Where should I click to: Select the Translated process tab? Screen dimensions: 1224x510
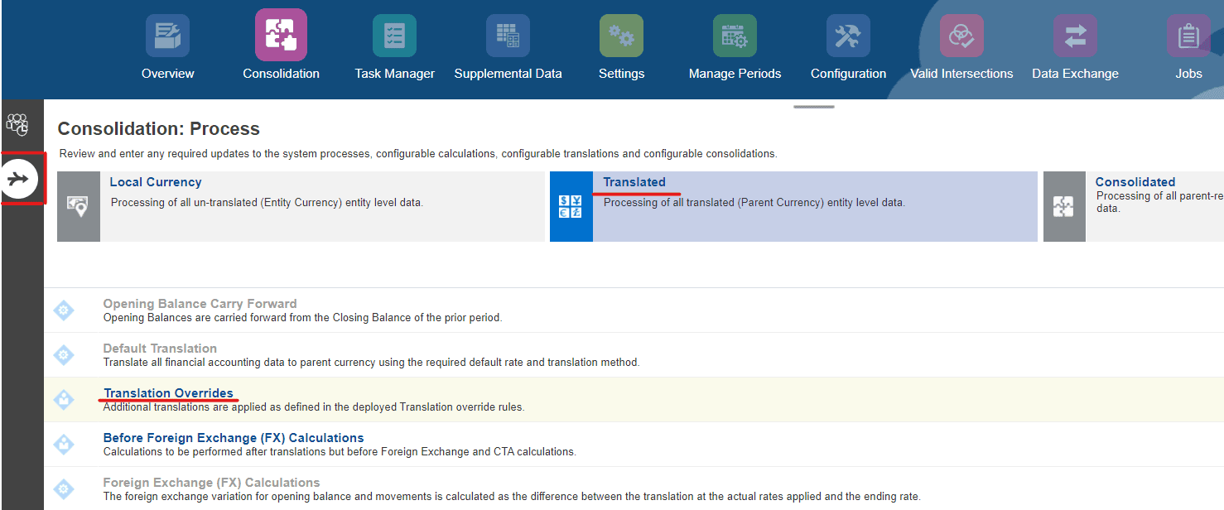(x=636, y=182)
